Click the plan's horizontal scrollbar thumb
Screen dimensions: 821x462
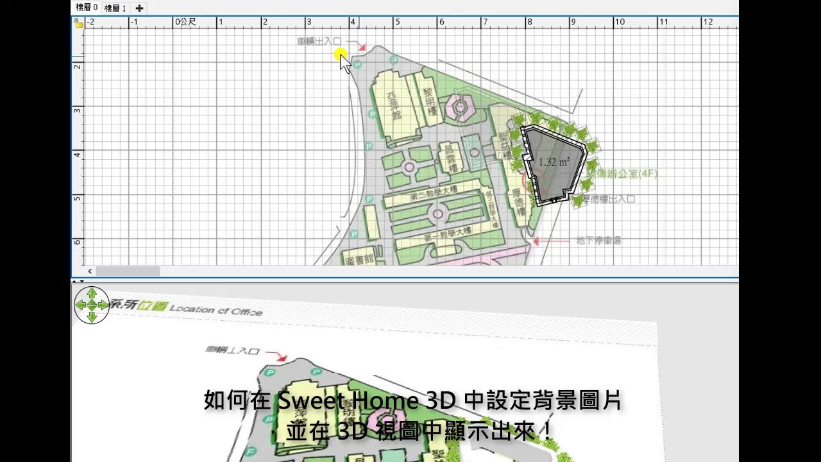pos(128,271)
